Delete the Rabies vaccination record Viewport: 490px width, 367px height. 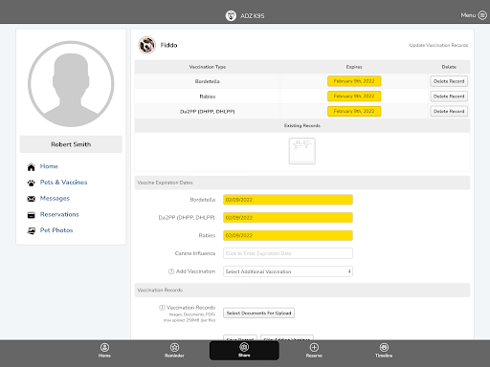pyautogui.click(x=449, y=97)
